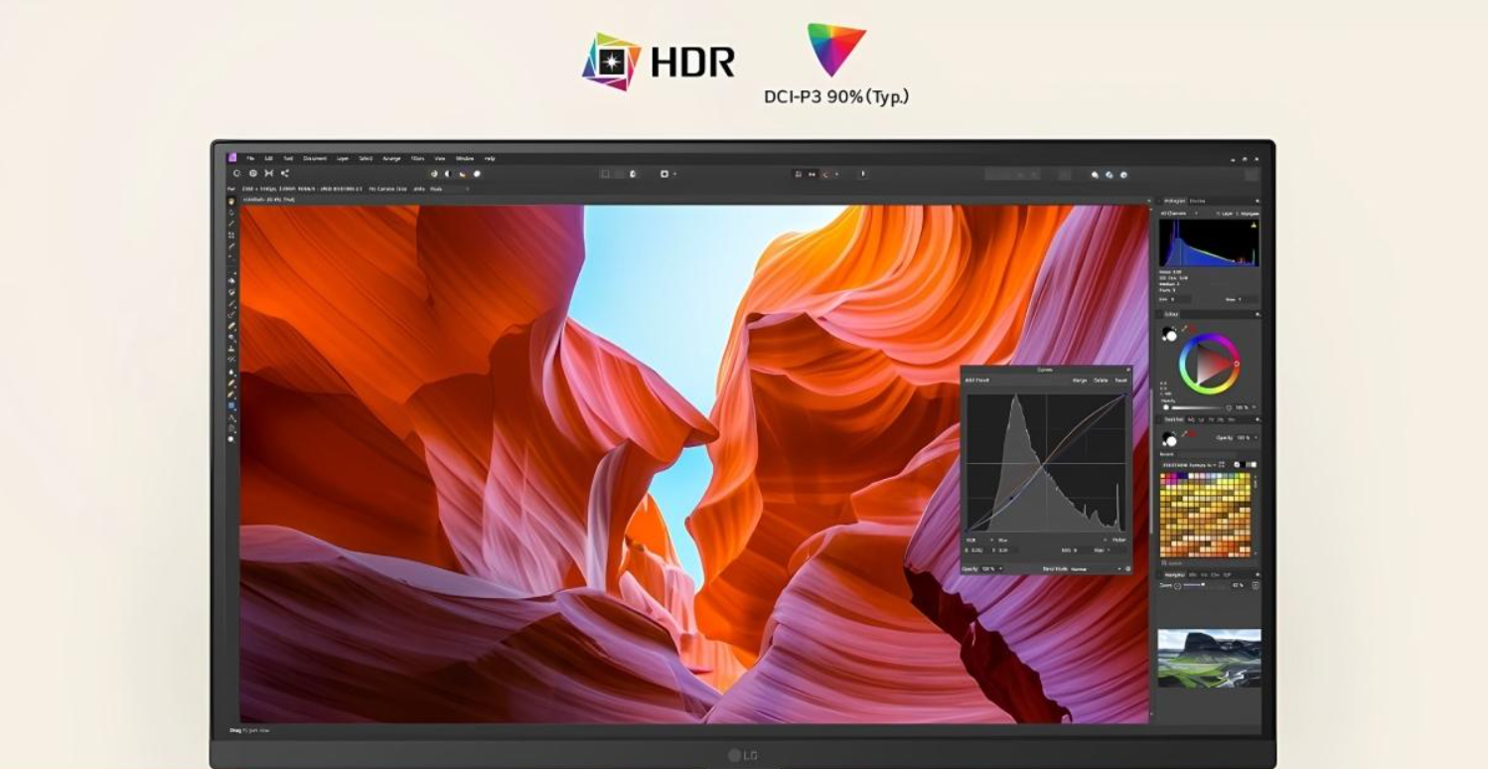Click the Auto Colour toolbar icon
This screenshot has height=769, width=1488.
coord(462,173)
